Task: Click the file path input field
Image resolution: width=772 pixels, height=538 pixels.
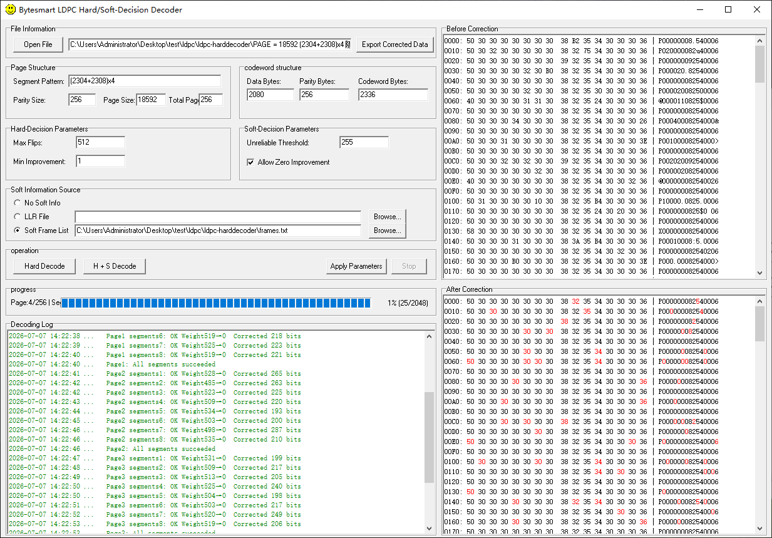Action: tap(210, 44)
